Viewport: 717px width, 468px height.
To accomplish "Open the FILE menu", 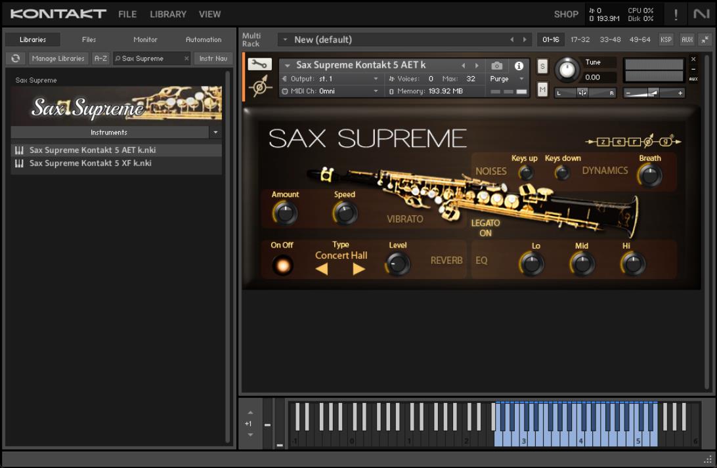I will pyautogui.click(x=127, y=14).
